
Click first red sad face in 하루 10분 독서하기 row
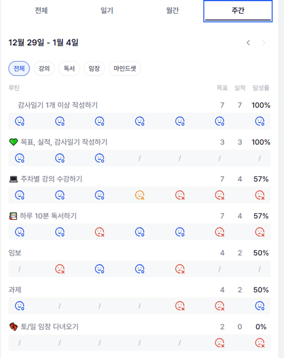click(100, 232)
